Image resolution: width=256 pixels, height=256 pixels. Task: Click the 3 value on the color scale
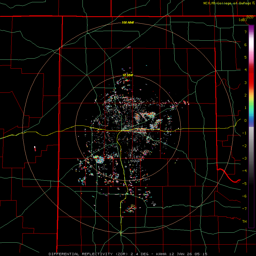[x=245, y=82]
